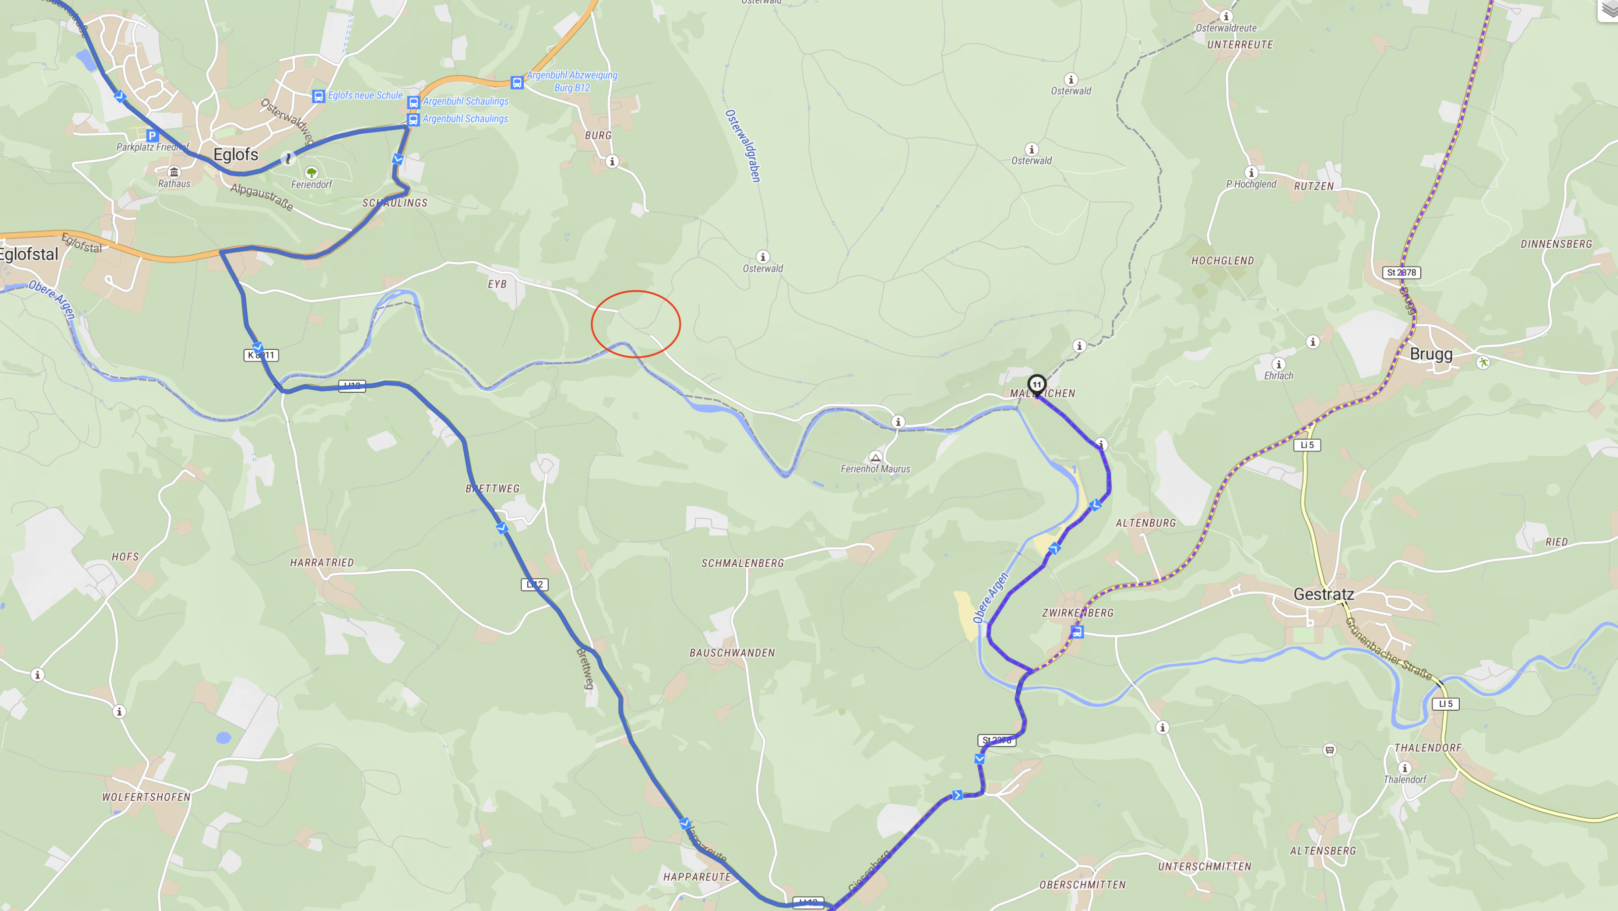This screenshot has height=911, width=1618.
Task: Select the Thalendorf info marker
Action: tap(1405, 768)
